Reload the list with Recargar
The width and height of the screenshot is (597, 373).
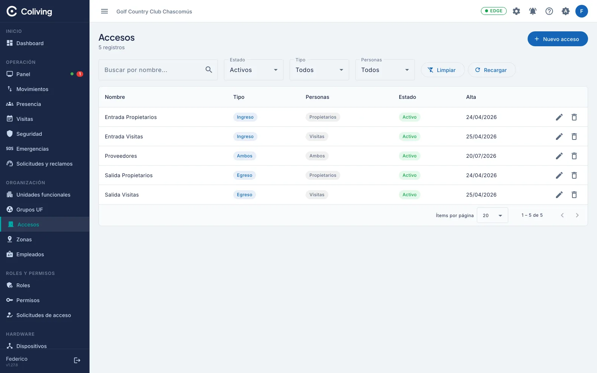492,70
